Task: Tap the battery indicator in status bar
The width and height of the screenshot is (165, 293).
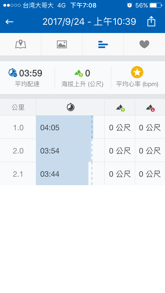Action: pyautogui.click(x=155, y=5)
